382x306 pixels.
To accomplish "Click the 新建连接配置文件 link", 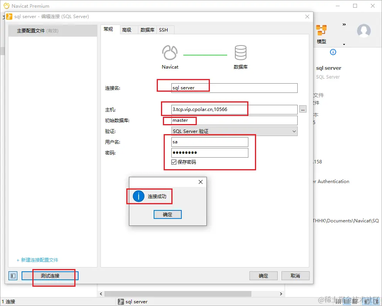I will [x=37, y=260].
